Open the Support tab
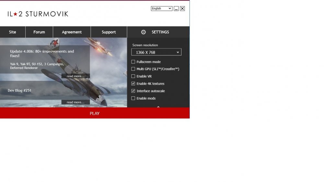The image size is (324, 182). click(x=109, y=32)
